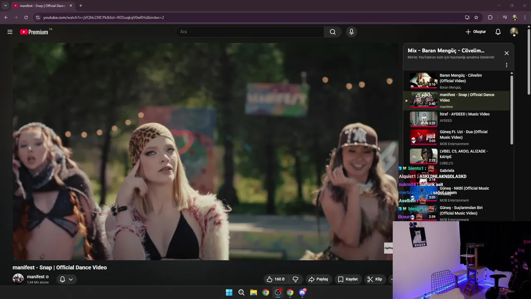Click the İtiraf video thumbnail

pyautogui.click(x=424, y=119)
